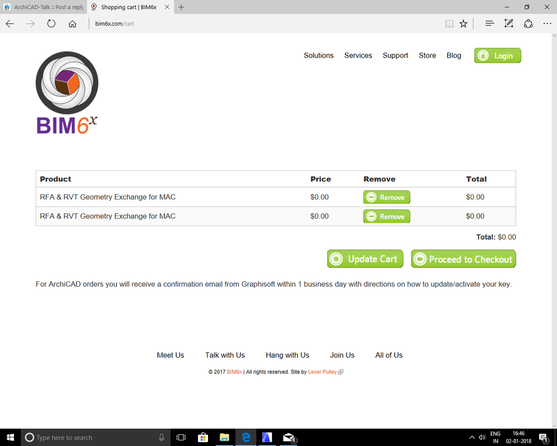This screenshot has width=557, height=446.
Task: Switch to ArchiCAD-Talk Post a reply tab
Action: point(43,7)
